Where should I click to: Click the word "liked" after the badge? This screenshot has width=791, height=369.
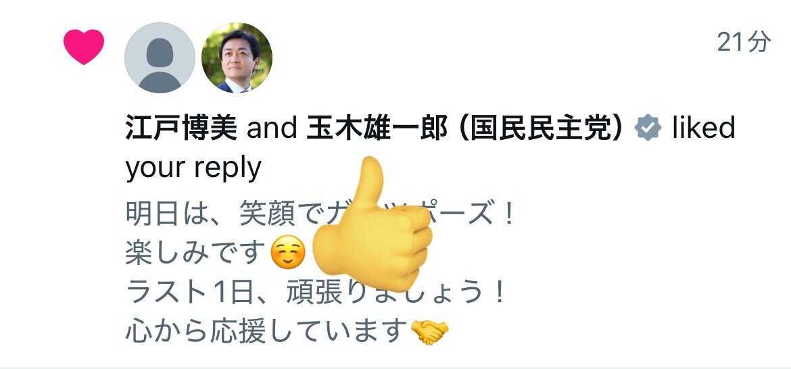pos(704,128)
